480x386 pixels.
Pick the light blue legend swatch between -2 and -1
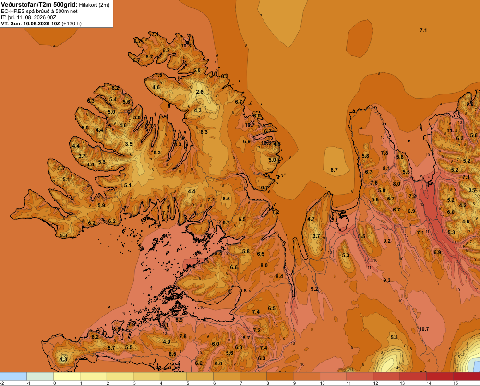click(13, 376)
